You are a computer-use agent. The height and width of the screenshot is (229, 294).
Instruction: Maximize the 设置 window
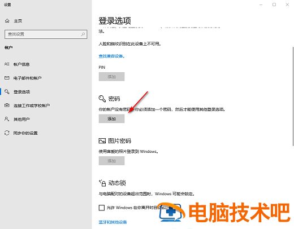point(274,5)
